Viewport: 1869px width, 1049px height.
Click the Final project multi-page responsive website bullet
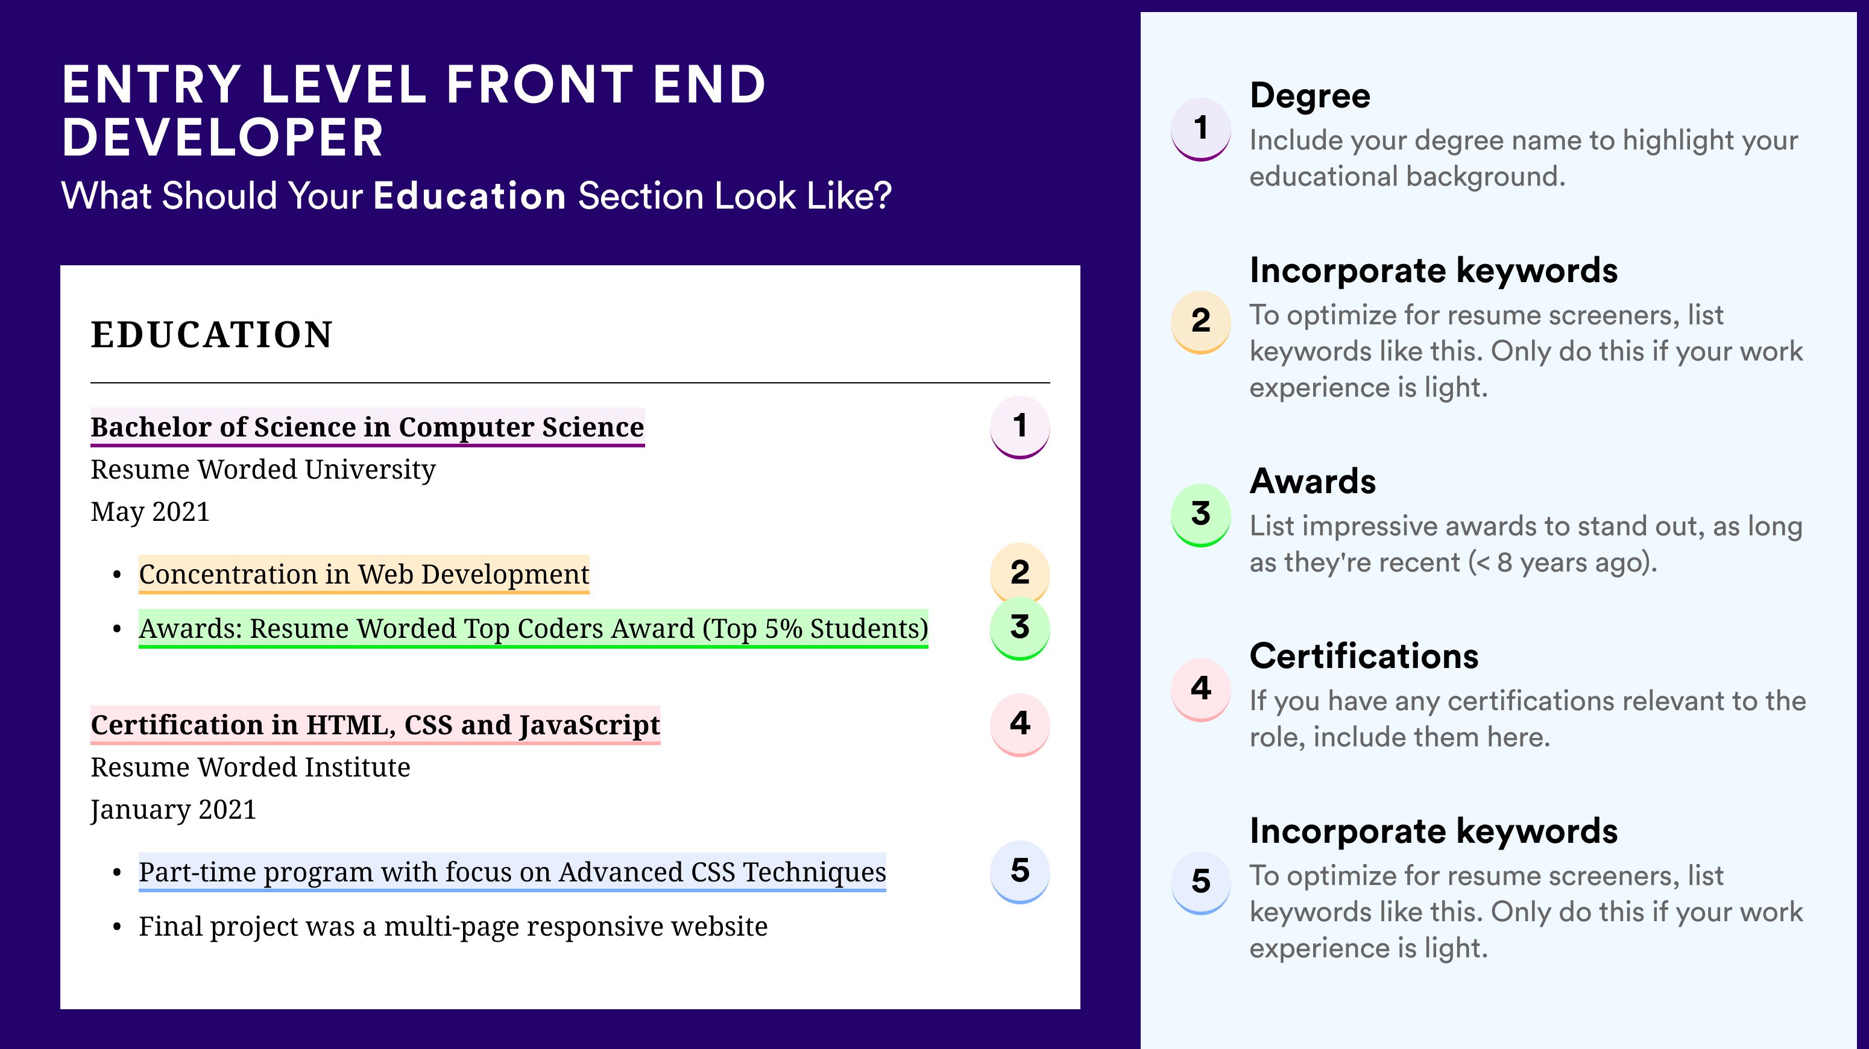point(453,927)
